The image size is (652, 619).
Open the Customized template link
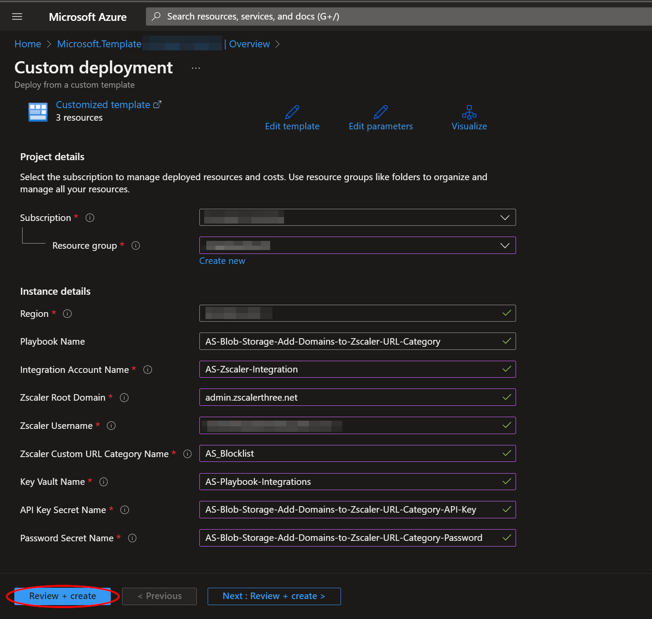click(103, 105)
